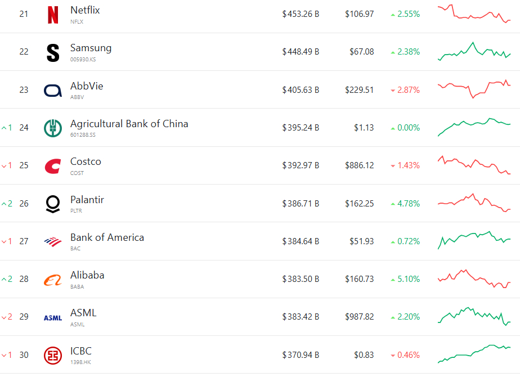Open Agricultural Bank of China link
Viewport: 520px width, 377px height.
pyautogui.click(x=129, y=124)
